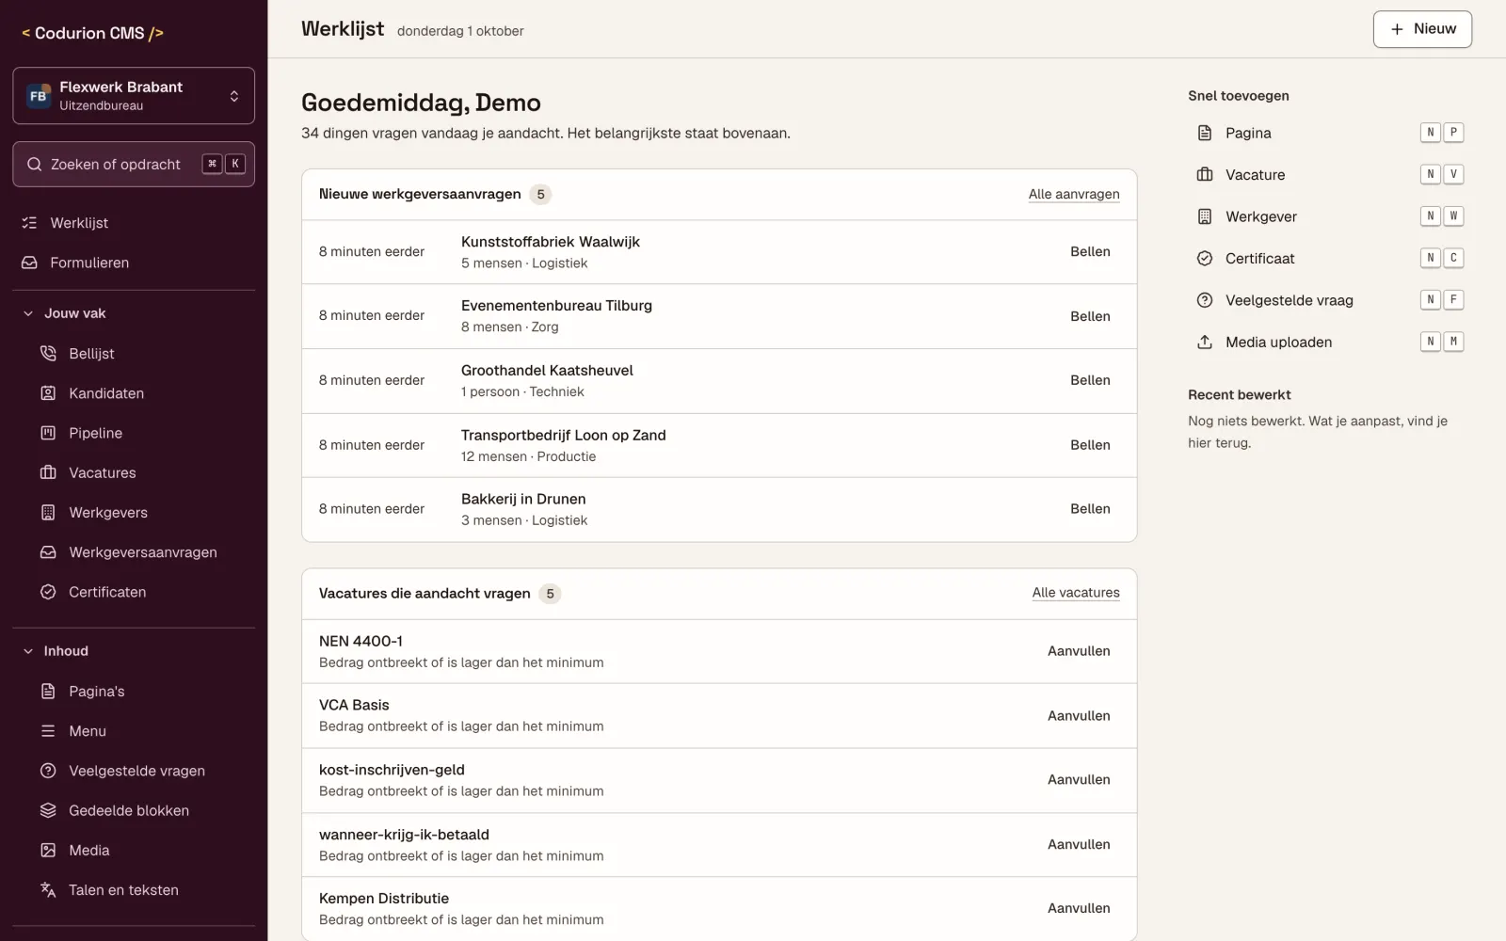Click the Talen en teksten translate icon
This screenshot has width=1506, height=941.
point(48,890)
